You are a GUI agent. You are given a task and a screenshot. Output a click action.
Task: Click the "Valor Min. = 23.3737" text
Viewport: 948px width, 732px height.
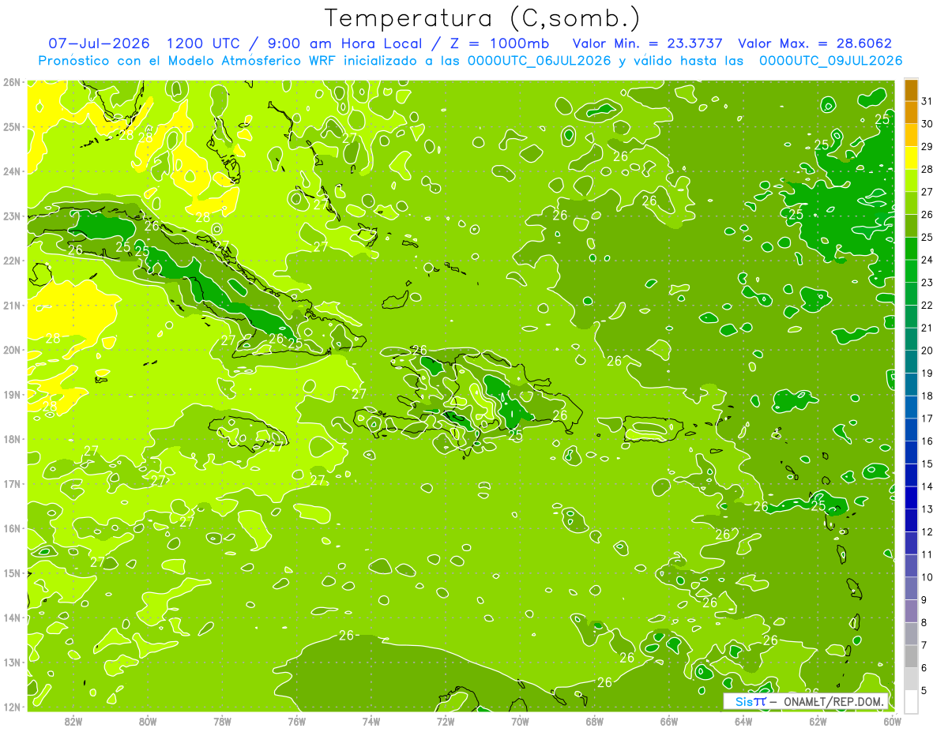647,43
